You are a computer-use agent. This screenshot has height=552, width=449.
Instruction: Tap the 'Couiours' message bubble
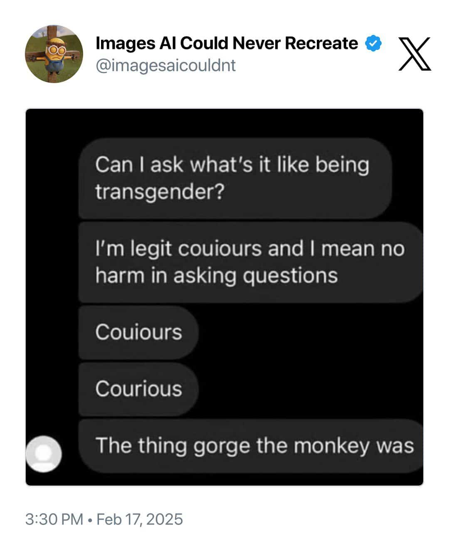(138, 332)
